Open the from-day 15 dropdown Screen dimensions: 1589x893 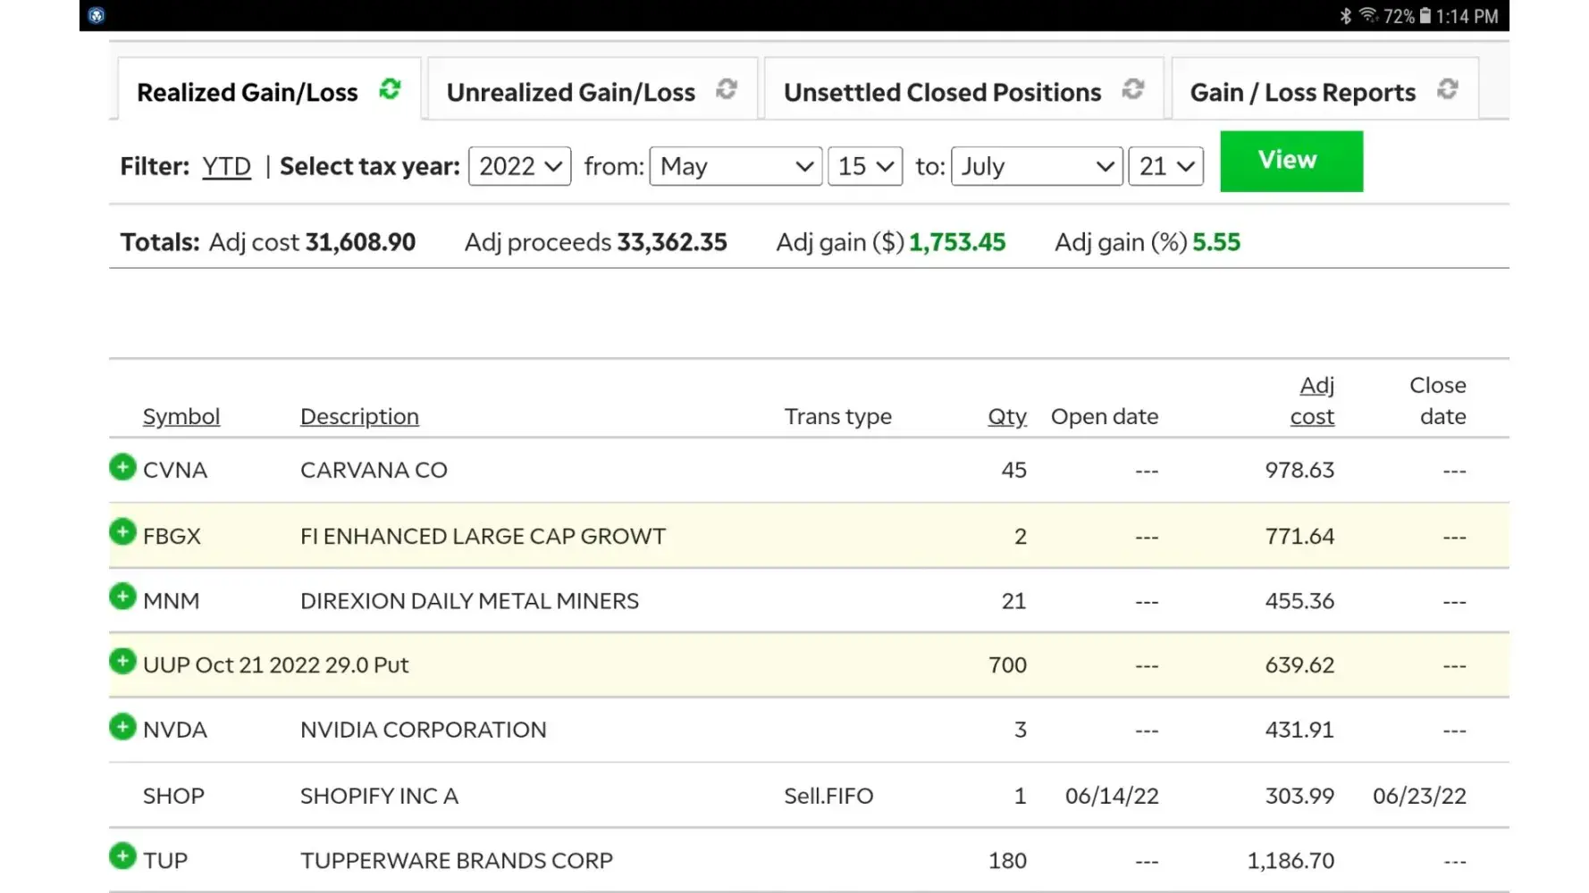pos(864,167)
